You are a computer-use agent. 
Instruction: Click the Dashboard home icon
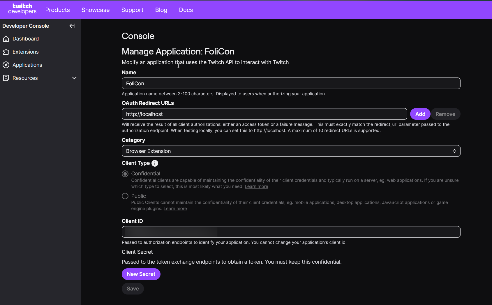[6, 39]
